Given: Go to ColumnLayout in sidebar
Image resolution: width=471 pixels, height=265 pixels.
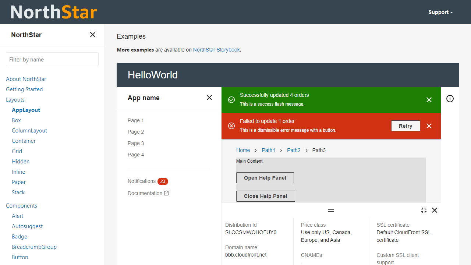Looking at the screenshot, I should (x=29, y=131).
